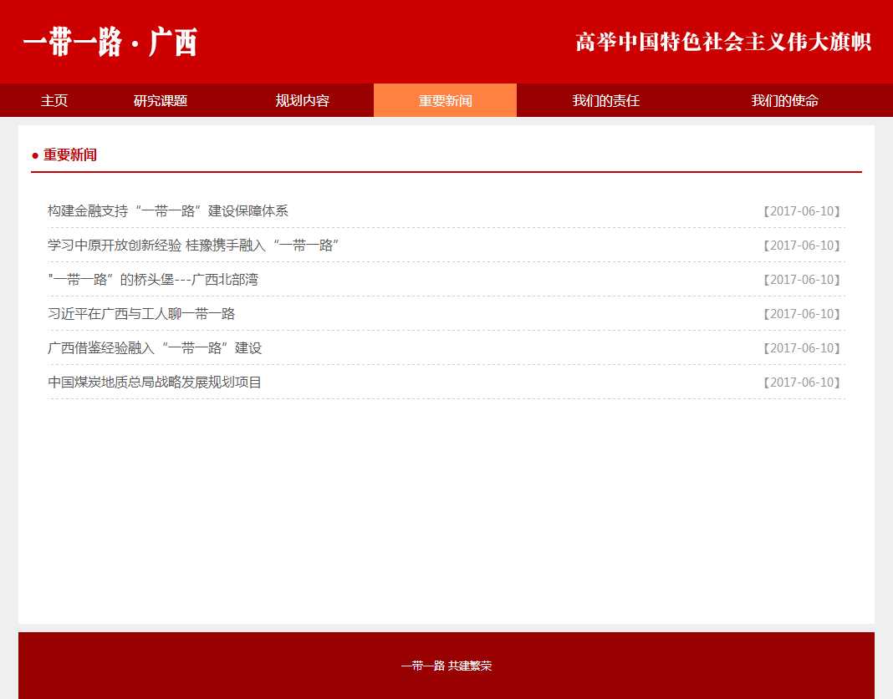893x699 pixels.
Task: Click the highlighted 重要新闻 tab
Action: [x=445, y=101]
